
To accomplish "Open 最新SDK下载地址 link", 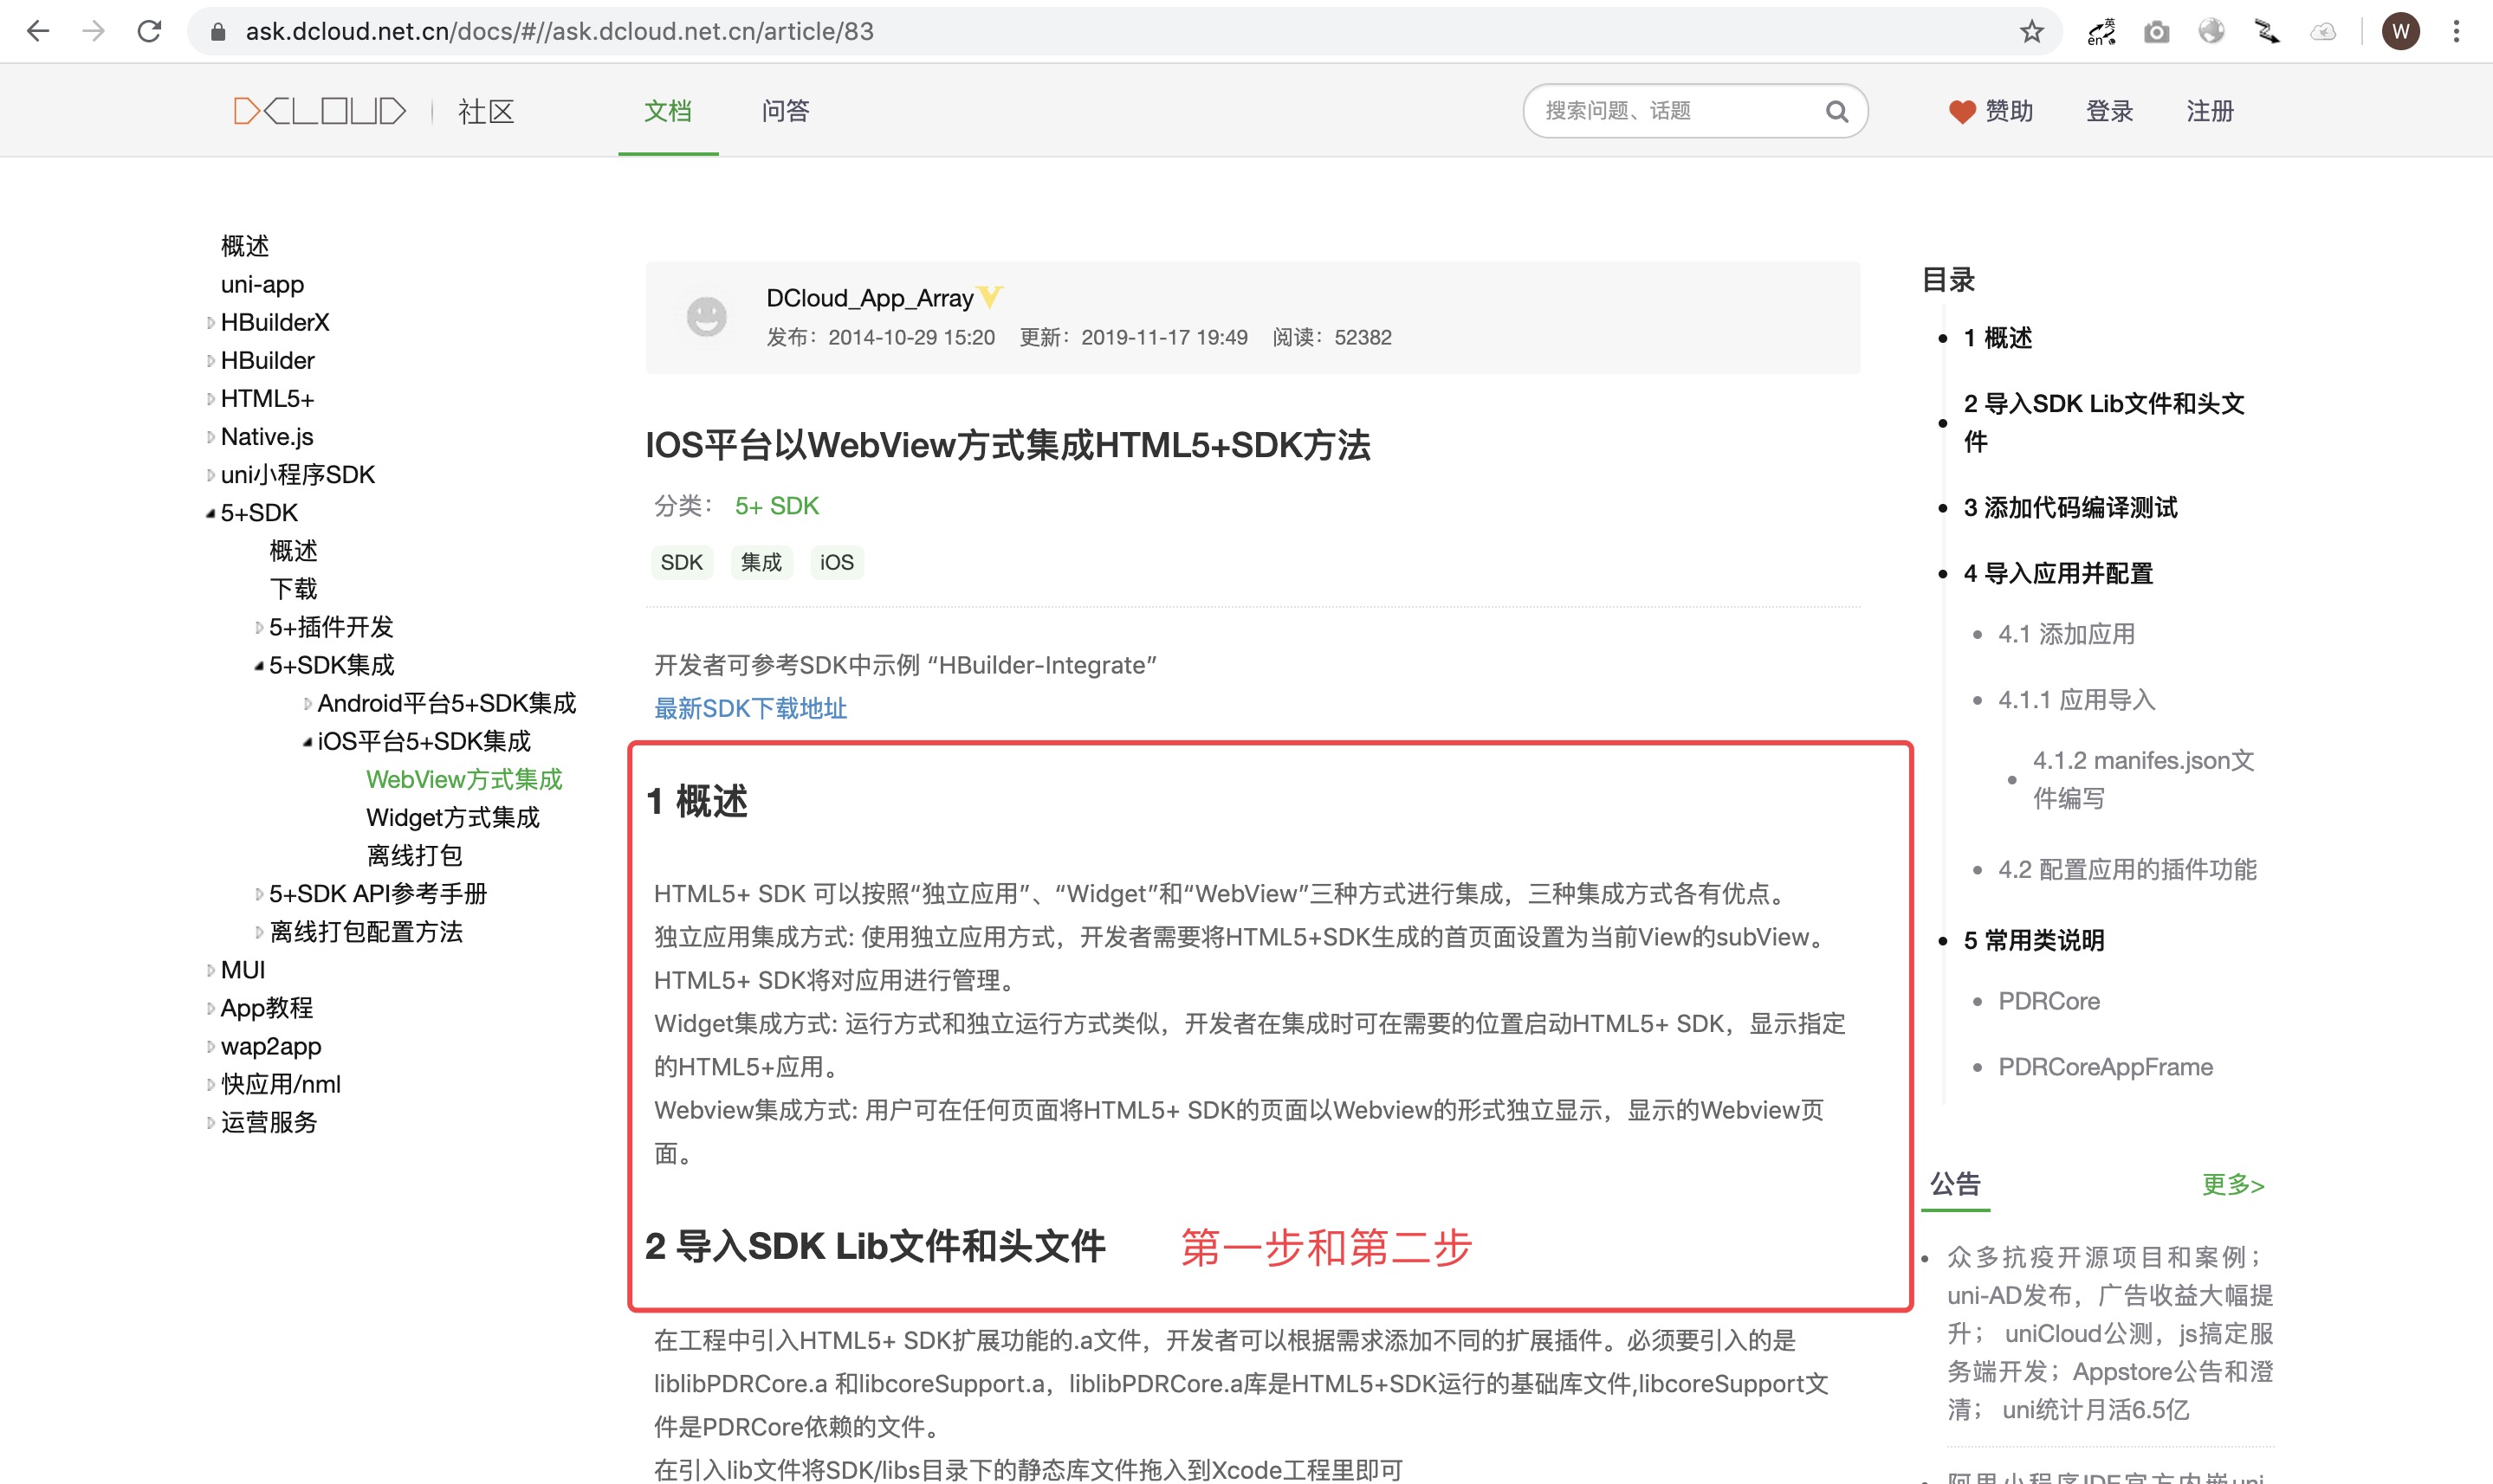I will (x=750, y=709).
